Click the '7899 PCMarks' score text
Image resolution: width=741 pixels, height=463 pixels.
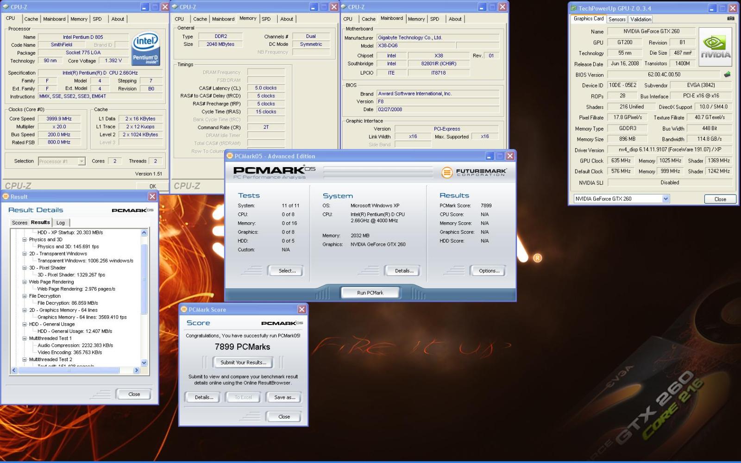(x=242, y=347)
